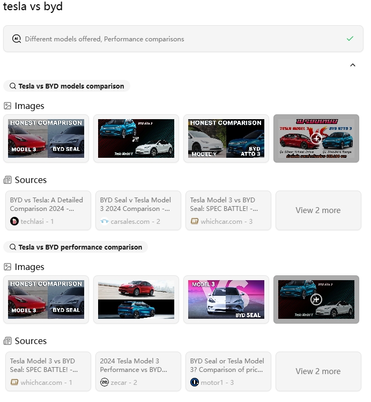Click the Sources icon under models comparison
The width and height of the screenshot is (371, 402).
[x=8, y=180]
